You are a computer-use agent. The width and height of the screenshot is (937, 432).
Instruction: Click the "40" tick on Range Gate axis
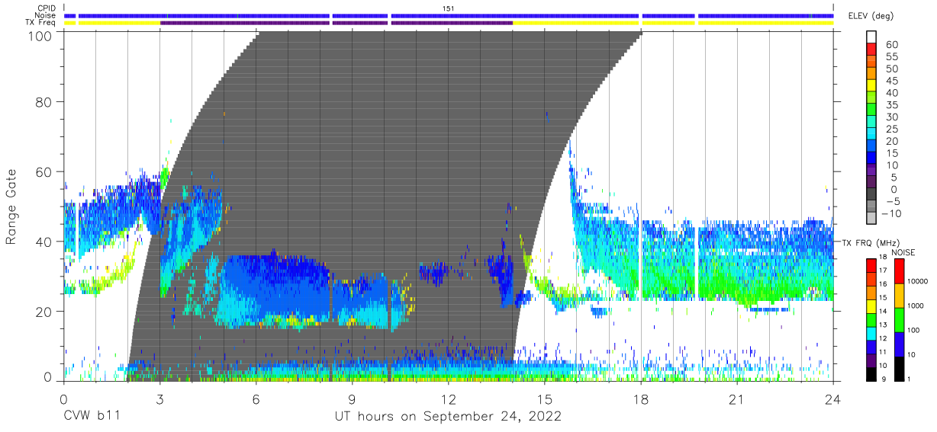(44, 242)
